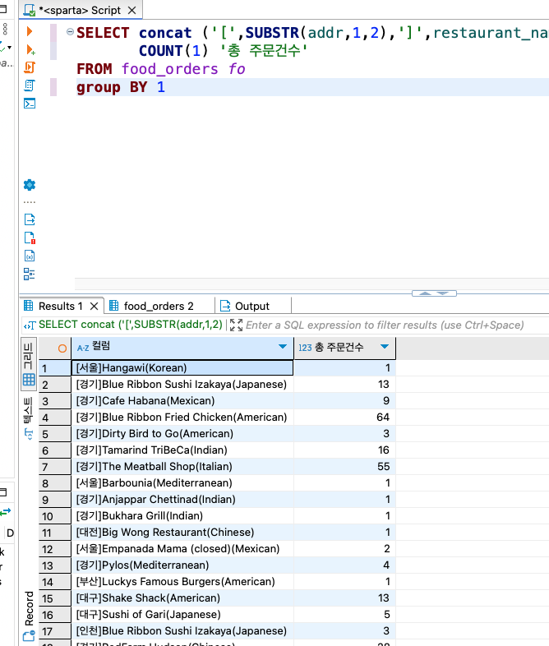Switch to the Results 1 tab
This screenshot has height=646, width=549.
coord(61,306)
